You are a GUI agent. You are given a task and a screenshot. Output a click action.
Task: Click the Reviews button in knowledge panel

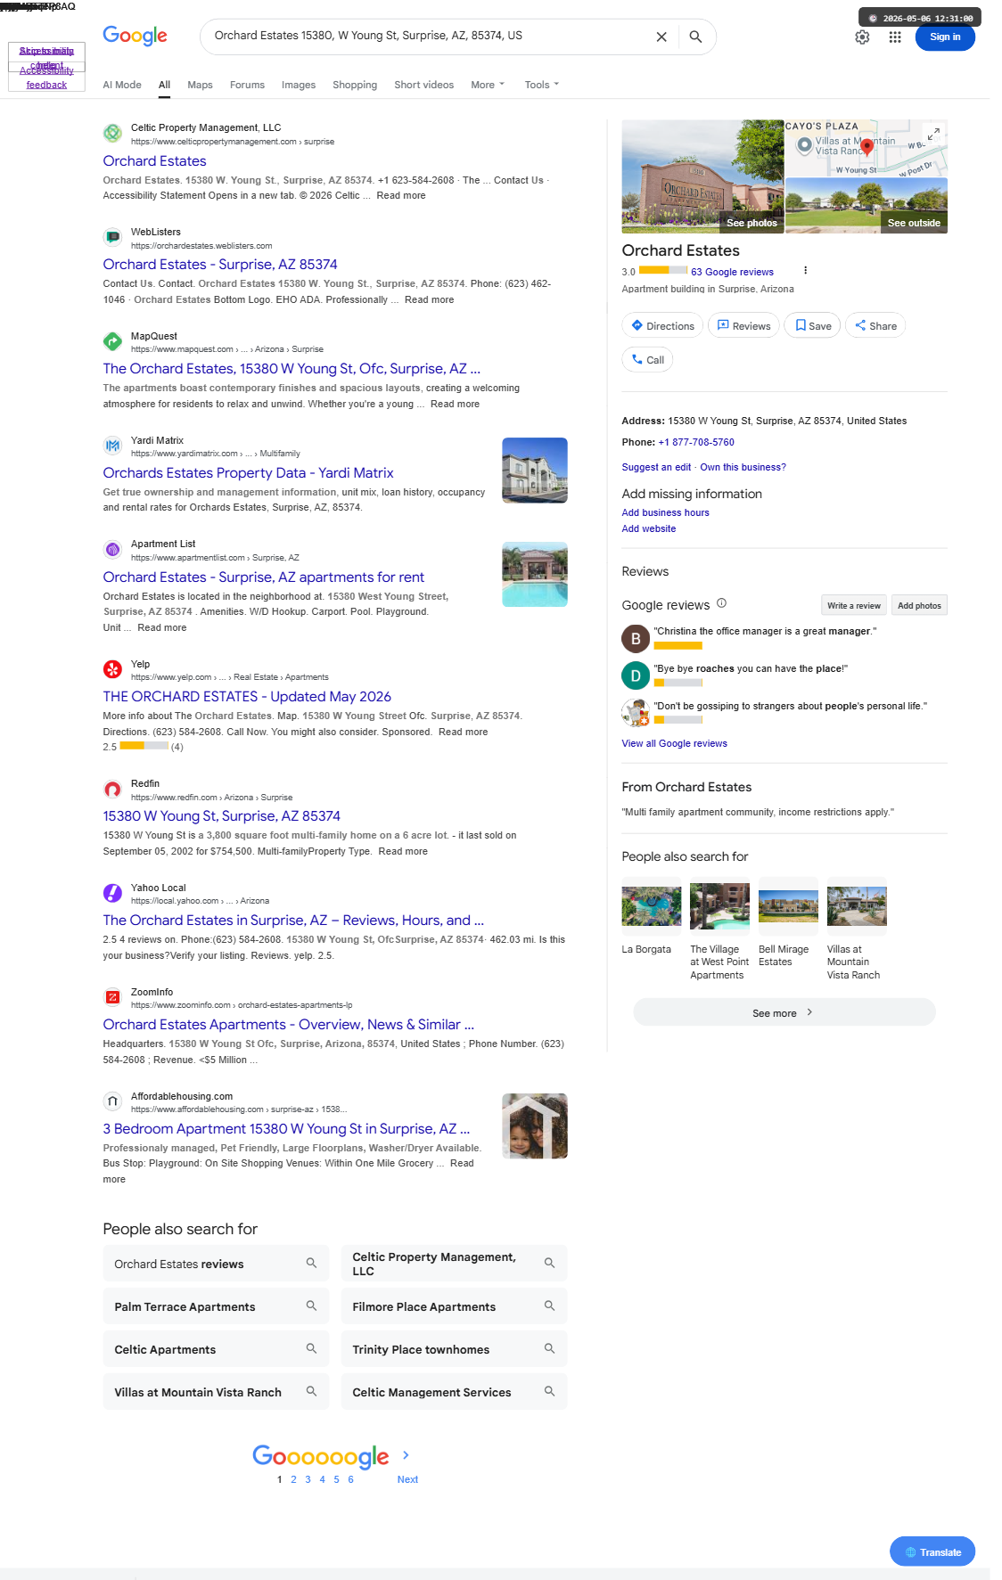(743, 325)
